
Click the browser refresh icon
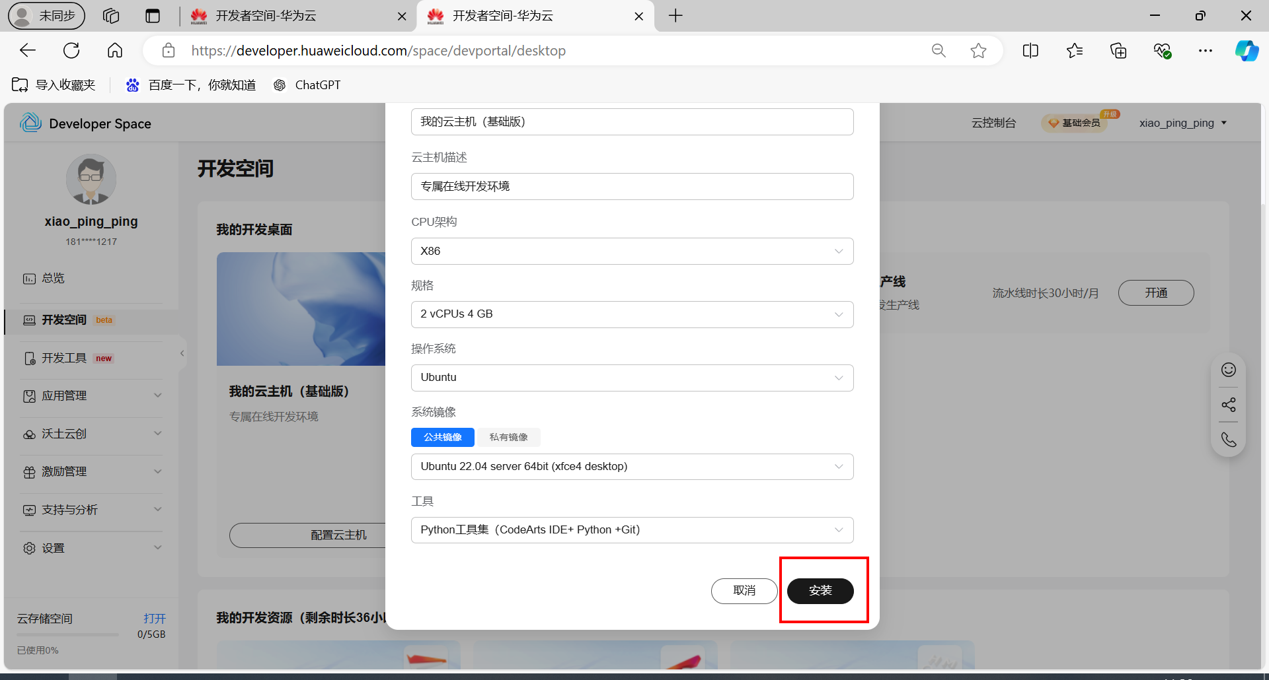click(x=71, y=50)
